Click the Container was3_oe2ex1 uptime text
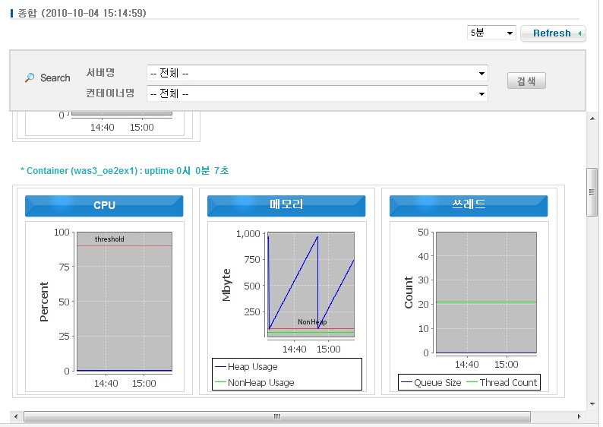The width and height of the screenshot is (603, 427). click(x=125, y=171)
